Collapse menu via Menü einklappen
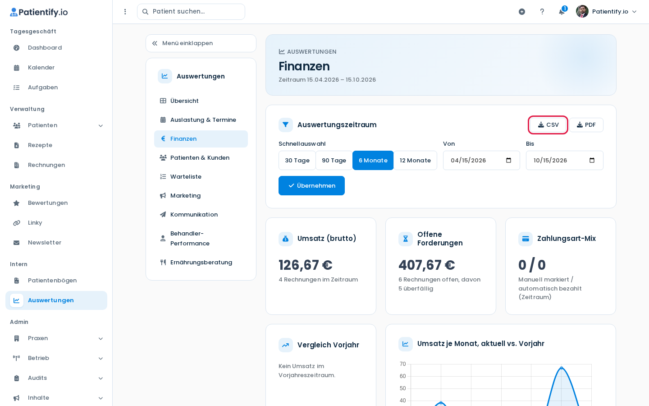The image size is (649, 406). [201, 43]
